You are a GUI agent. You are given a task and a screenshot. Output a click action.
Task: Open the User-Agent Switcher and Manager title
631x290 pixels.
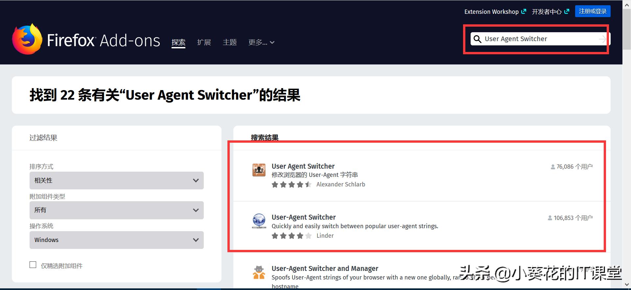tap(325, 269)
